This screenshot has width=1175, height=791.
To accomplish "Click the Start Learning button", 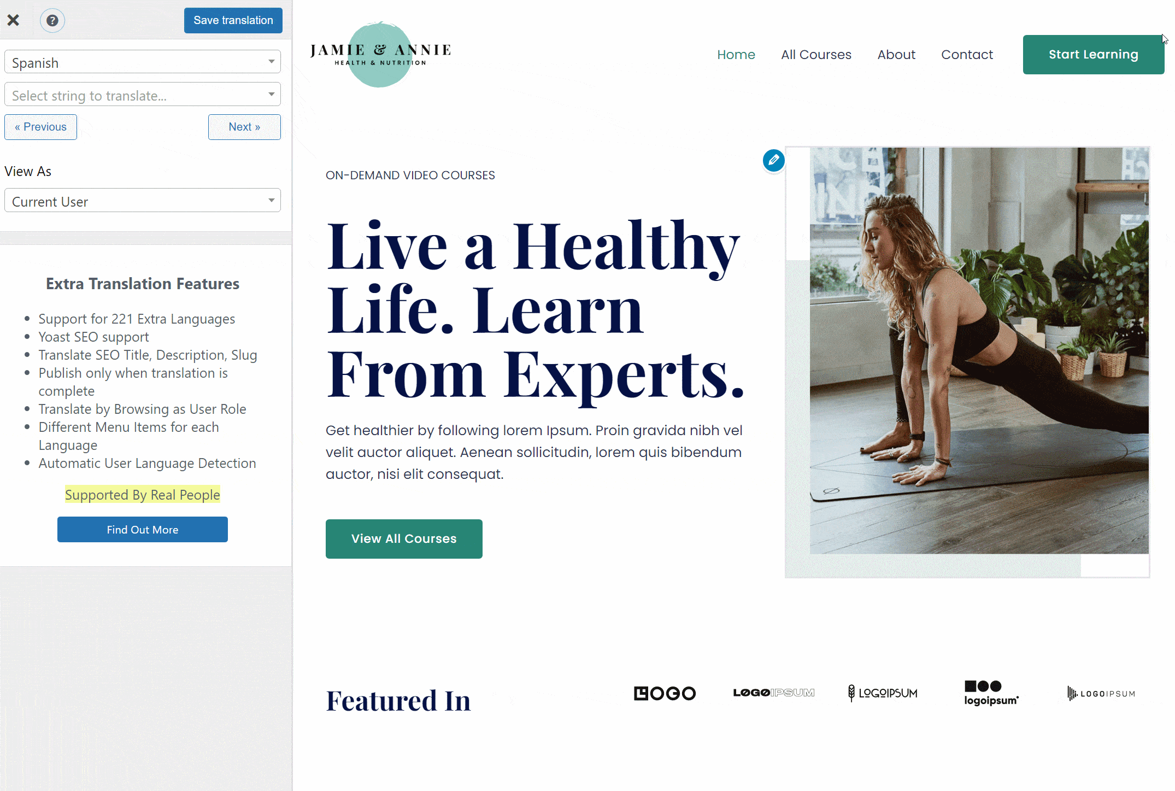I will [1093, 55].
